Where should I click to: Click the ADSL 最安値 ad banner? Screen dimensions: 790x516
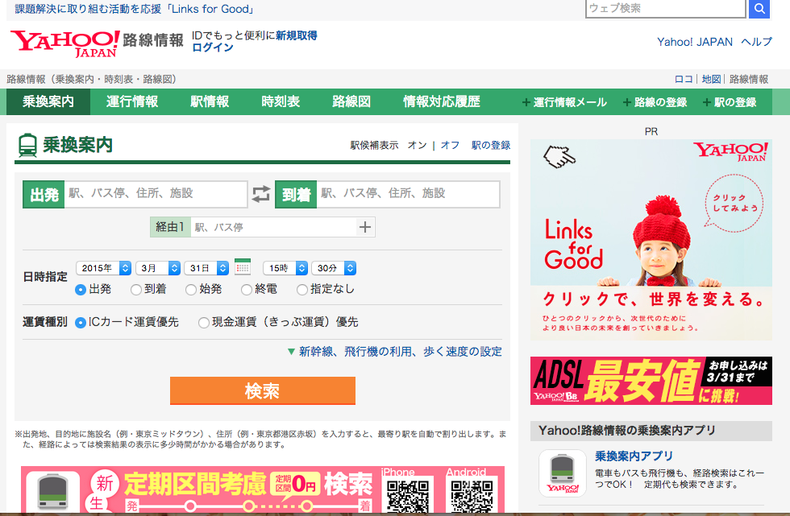[x=651, y=381]
